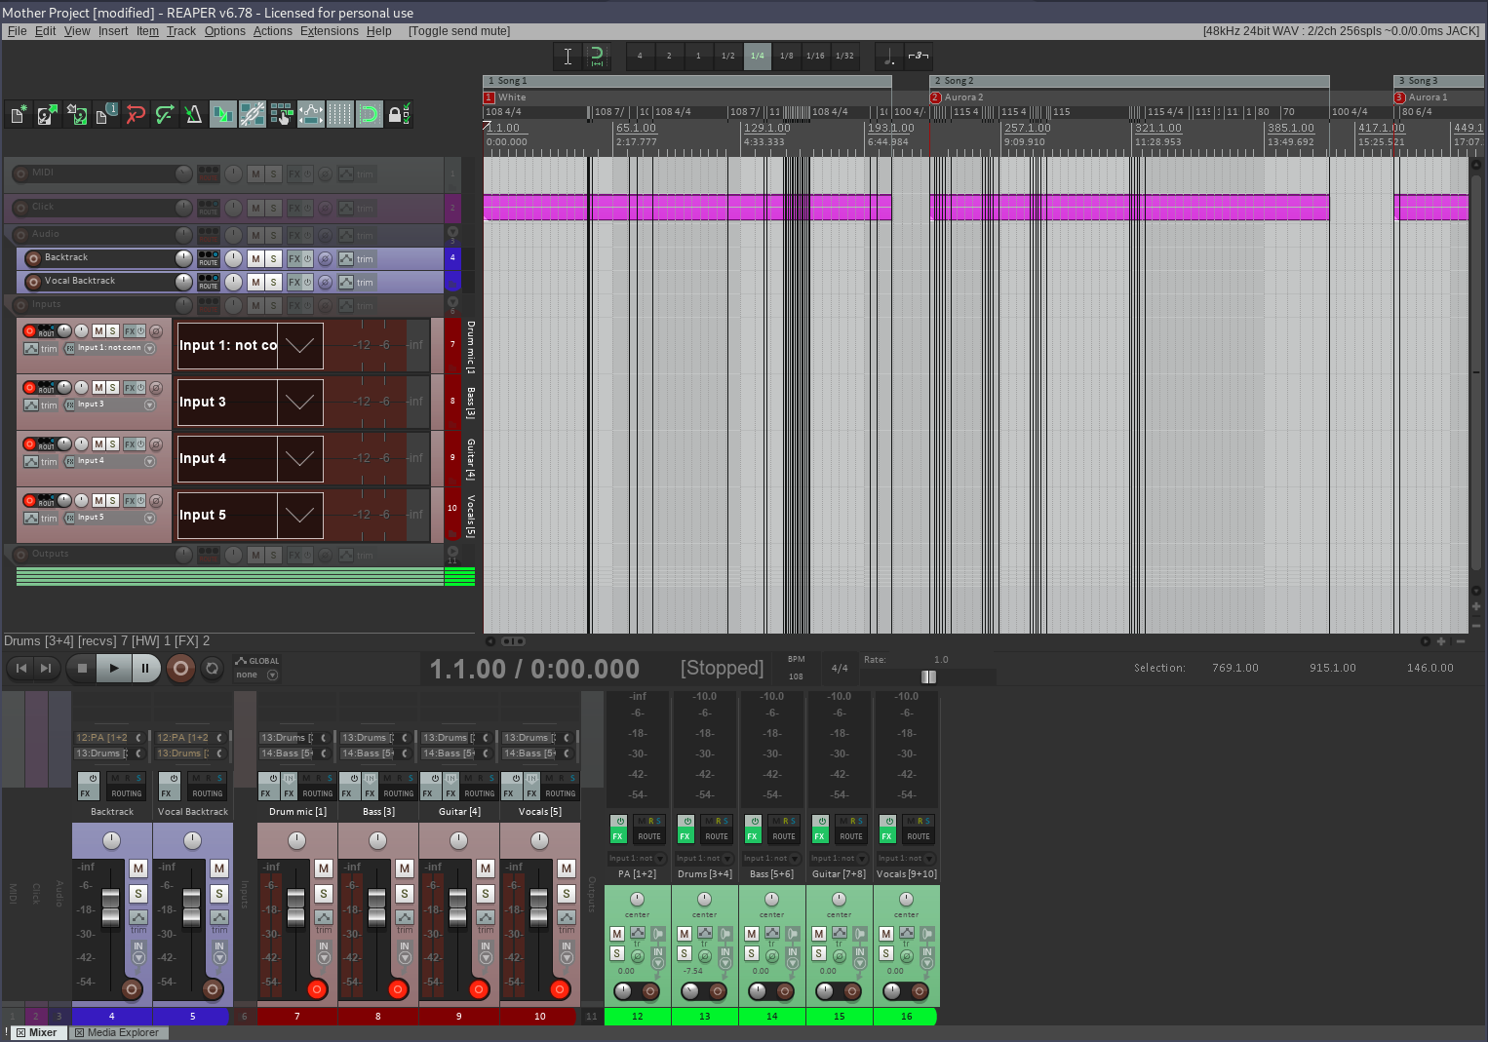Solo the Vocal Backtrack track in track panel
Viewport: 1488px width, 1042px height.
[x=273, y=282]
